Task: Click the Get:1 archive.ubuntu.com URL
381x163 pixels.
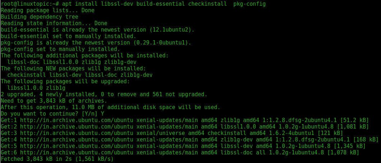Action: tap(76, 120)
